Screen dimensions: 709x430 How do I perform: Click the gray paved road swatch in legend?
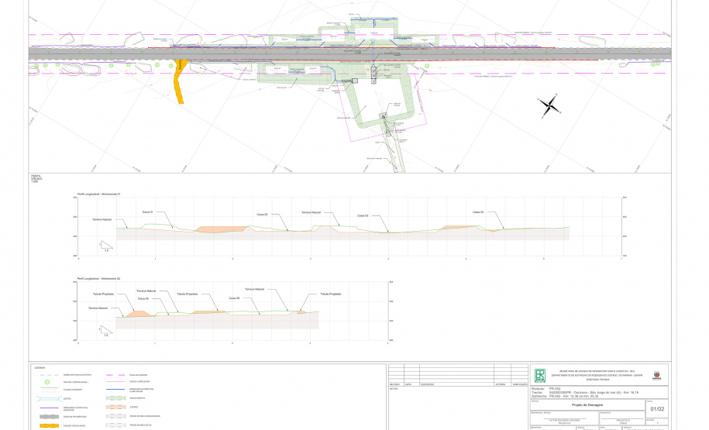click(48, 416)
